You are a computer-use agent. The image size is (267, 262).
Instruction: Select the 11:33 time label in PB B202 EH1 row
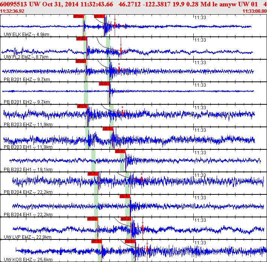[200, 153]
